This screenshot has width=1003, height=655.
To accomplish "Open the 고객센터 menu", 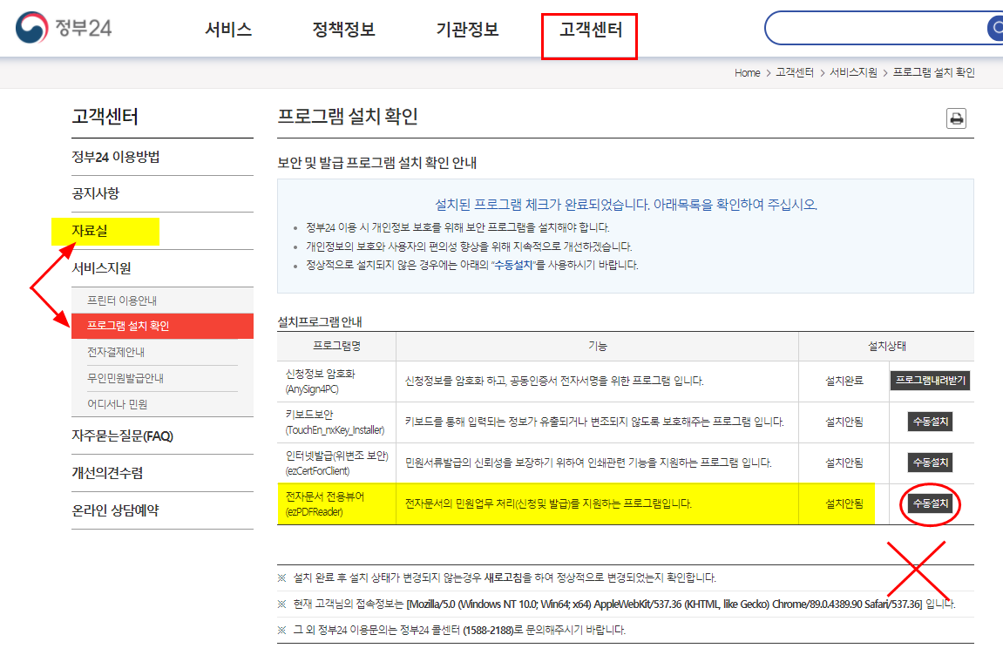I will point(591,30).
